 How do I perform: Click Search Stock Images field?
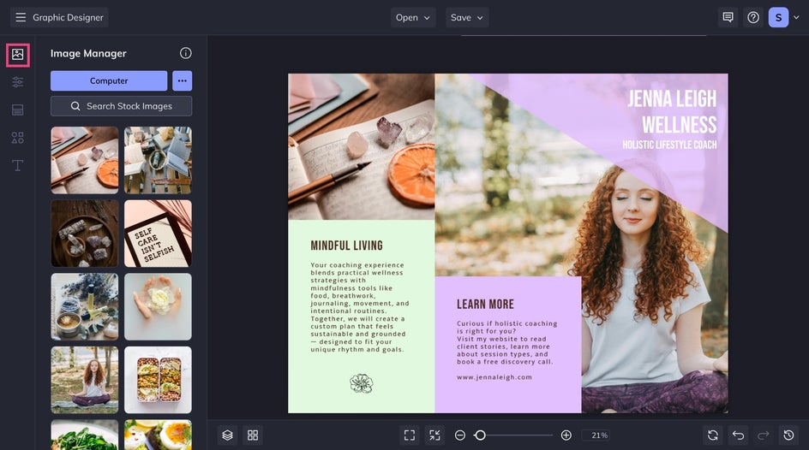pyautogui.click(x=121, y=106)
